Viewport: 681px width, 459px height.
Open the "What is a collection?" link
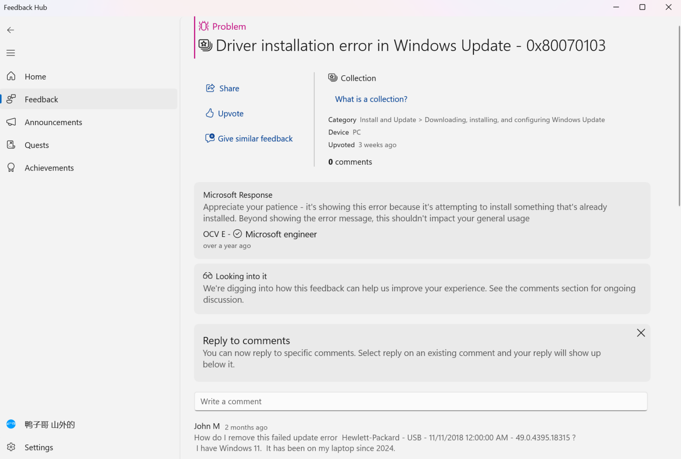pos(371,99)
